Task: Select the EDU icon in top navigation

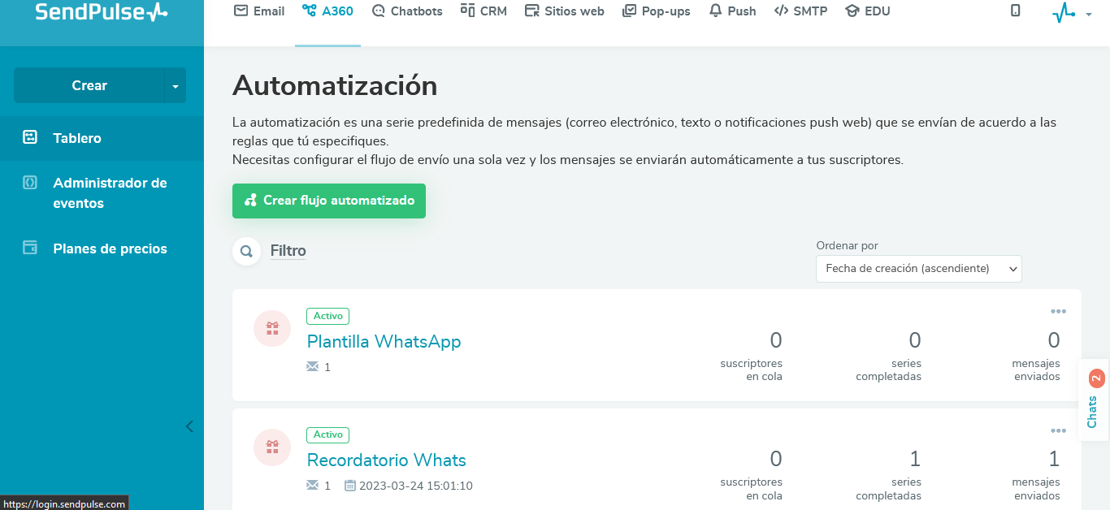Action: 852,11
